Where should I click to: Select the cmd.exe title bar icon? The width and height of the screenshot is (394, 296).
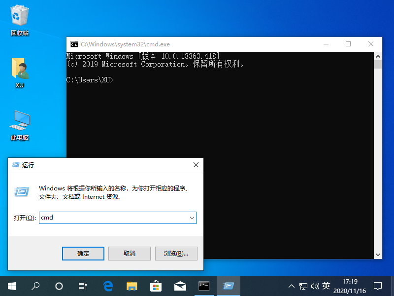pos(74,44)
